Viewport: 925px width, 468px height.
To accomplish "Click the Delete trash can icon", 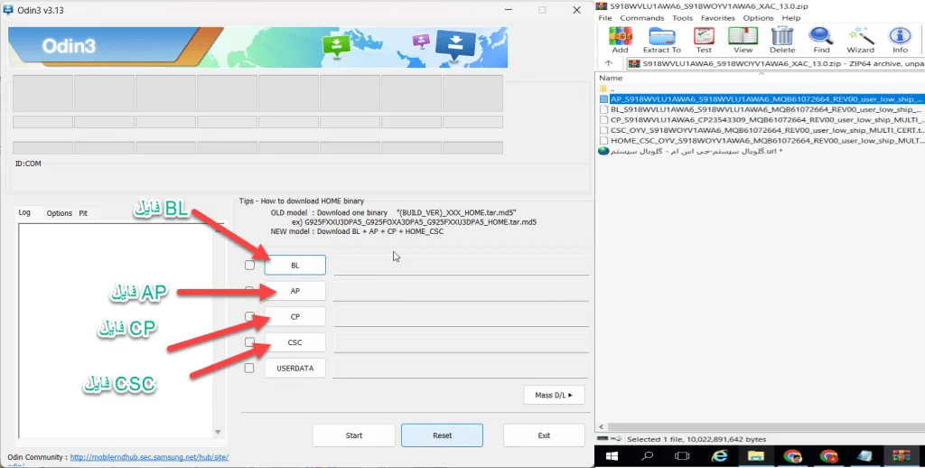I will pyautogui.click(x=782, y=39).
